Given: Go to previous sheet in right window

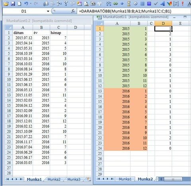Looking at the screenshot, I should 103,179.
